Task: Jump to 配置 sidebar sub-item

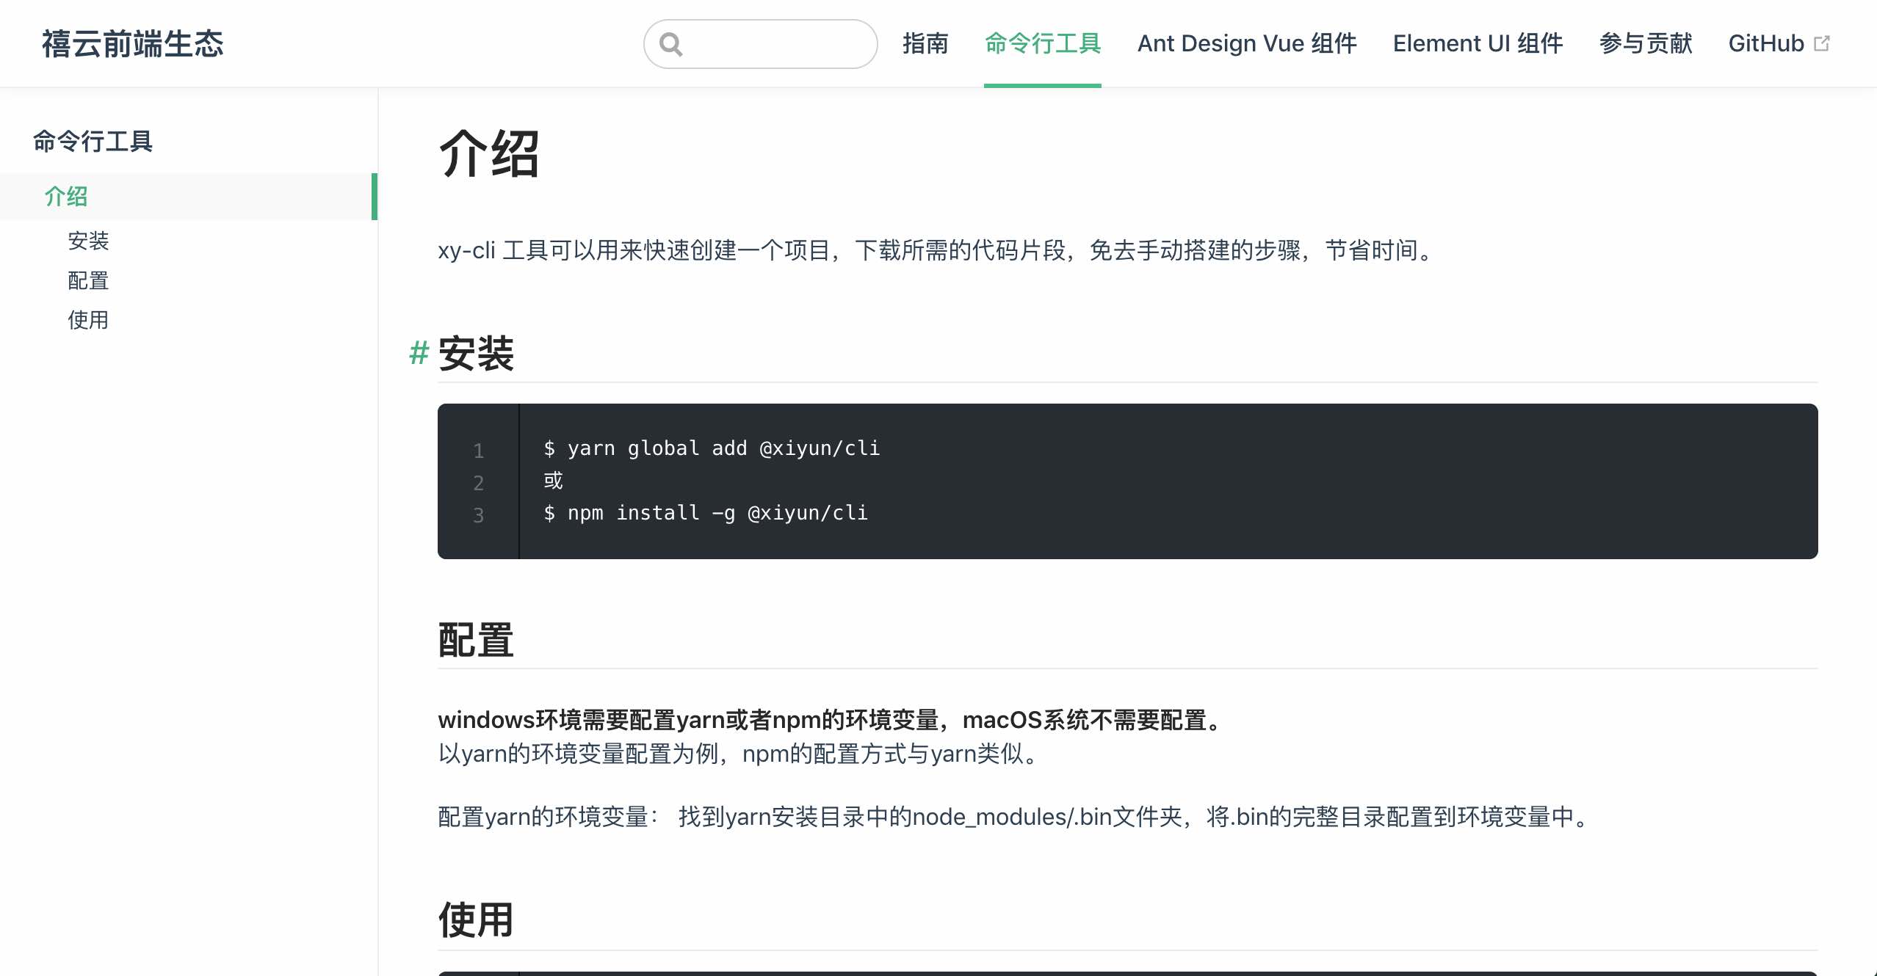Action: (88, 280)
